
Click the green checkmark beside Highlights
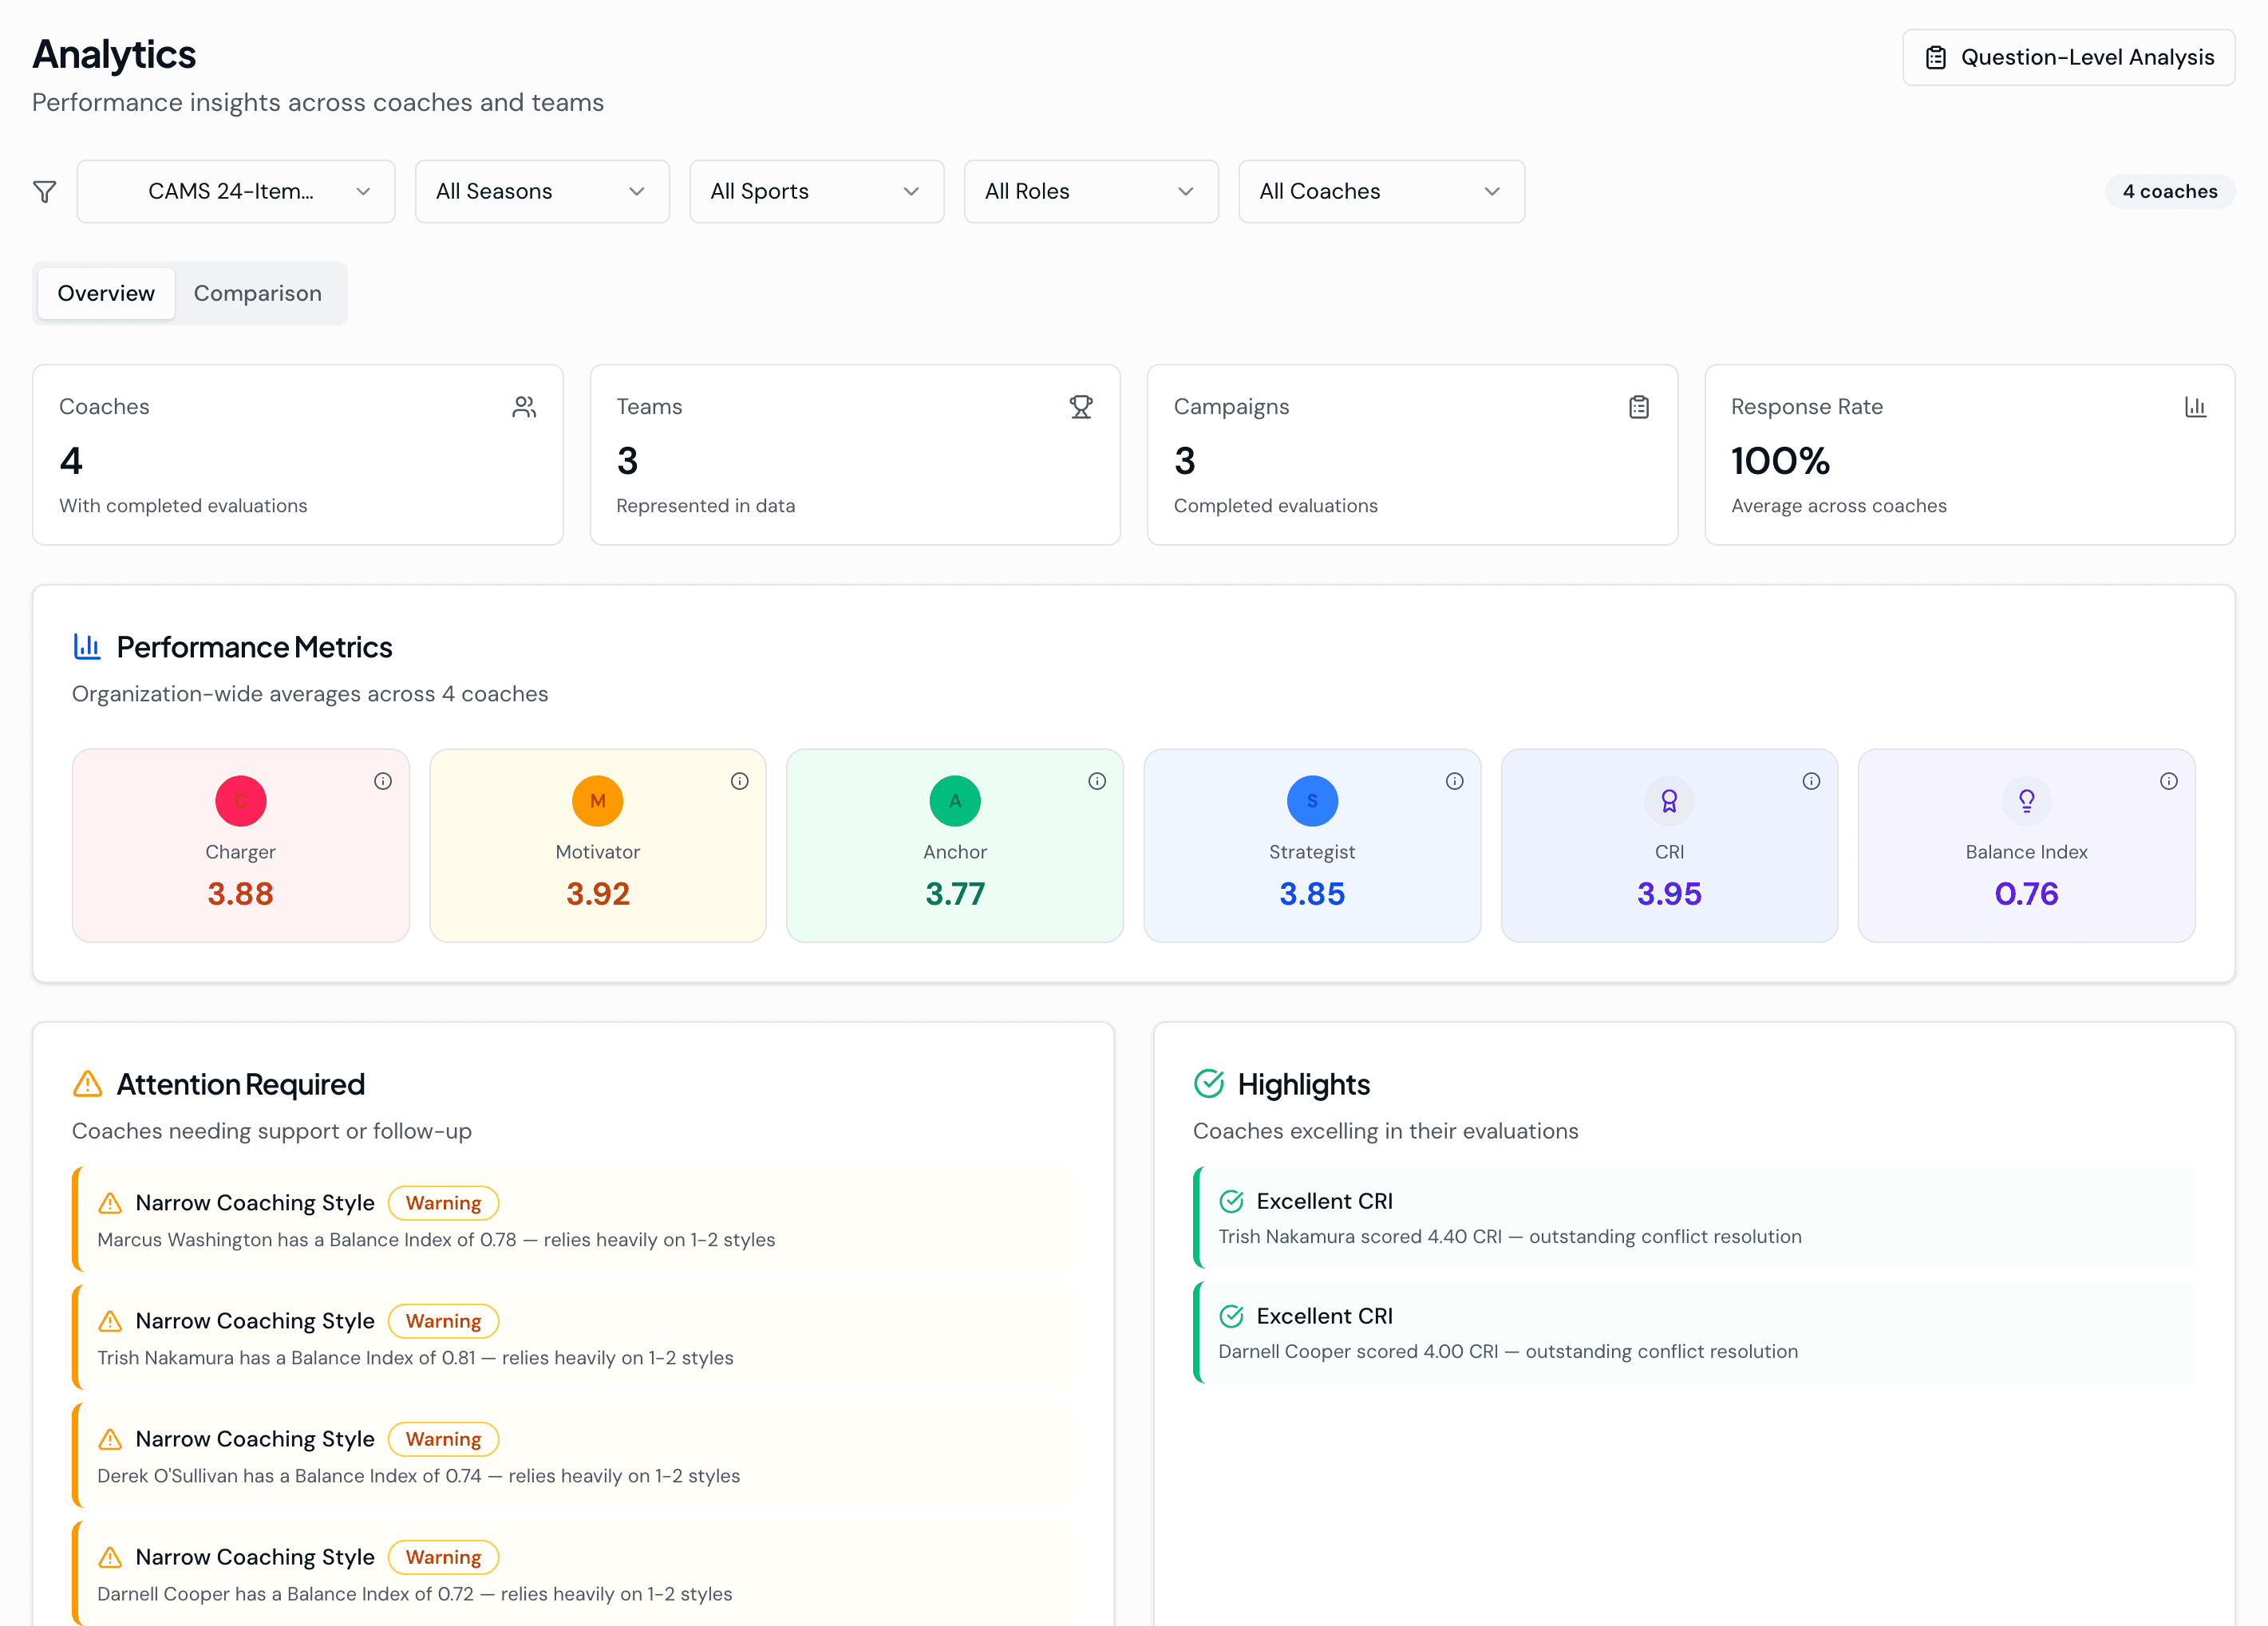(x=1209, y=1083)
